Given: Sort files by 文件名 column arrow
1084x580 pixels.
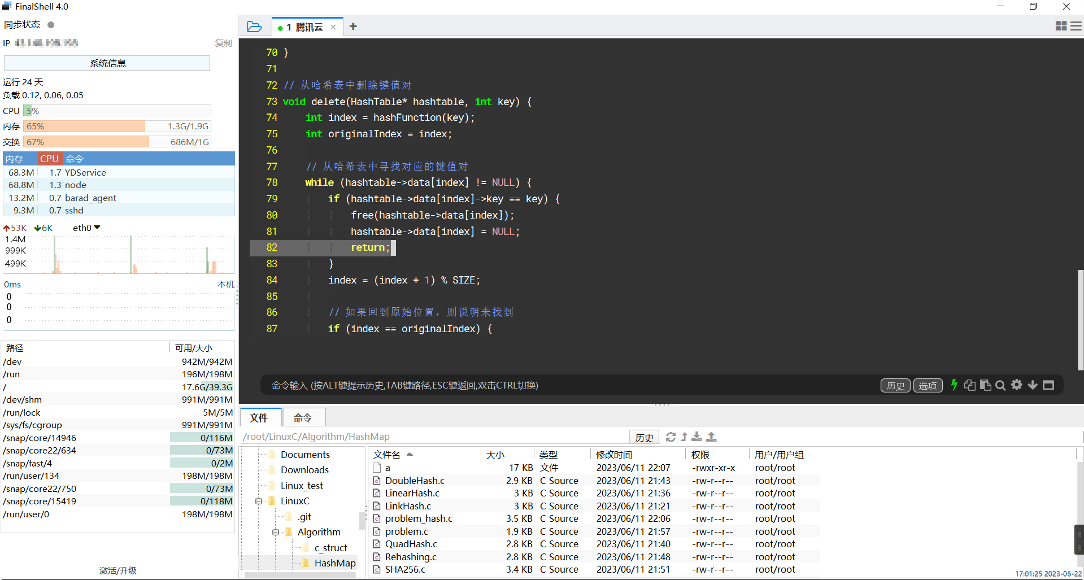Looking at the screenshot, I should (x=410, y=454).
